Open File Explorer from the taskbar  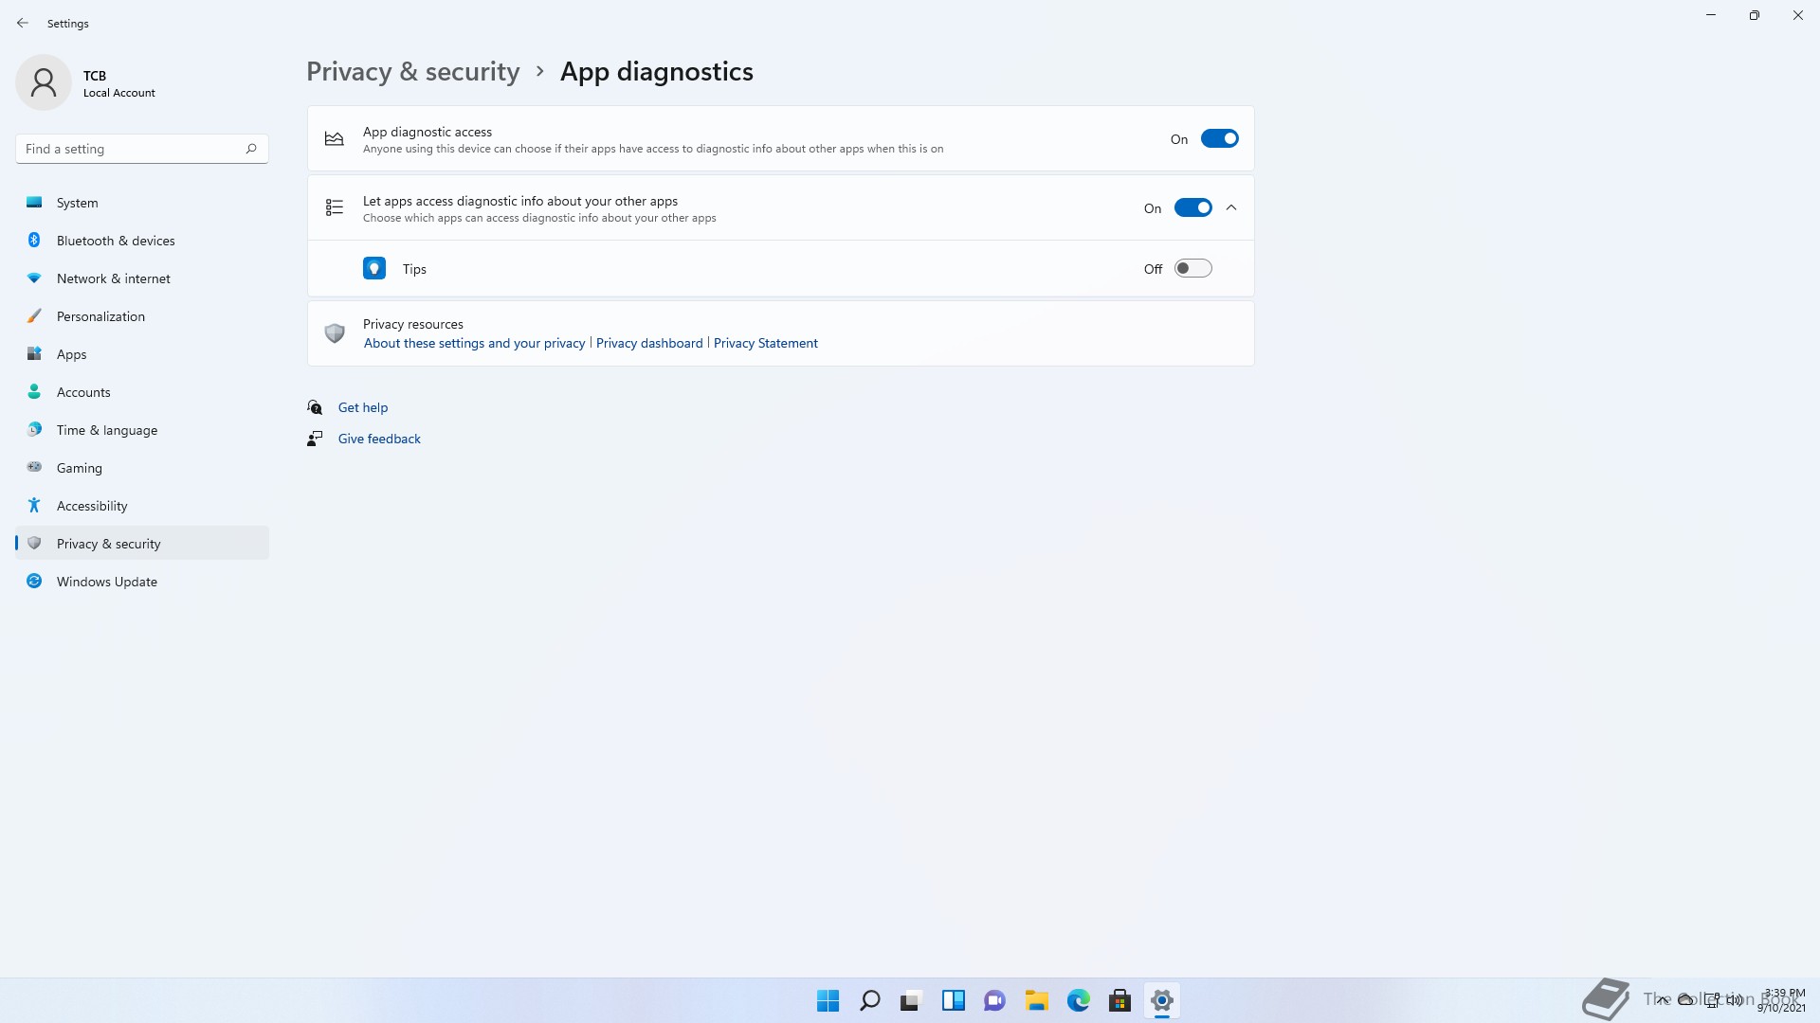(x=1036, y=1000)
